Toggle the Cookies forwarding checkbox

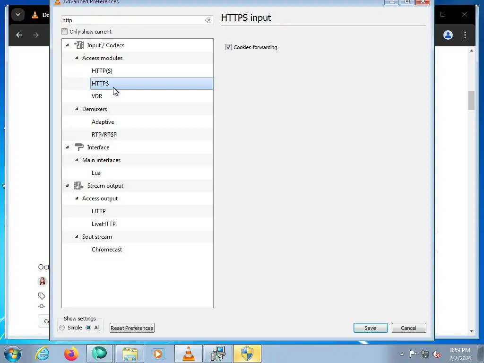click(228, 47)
